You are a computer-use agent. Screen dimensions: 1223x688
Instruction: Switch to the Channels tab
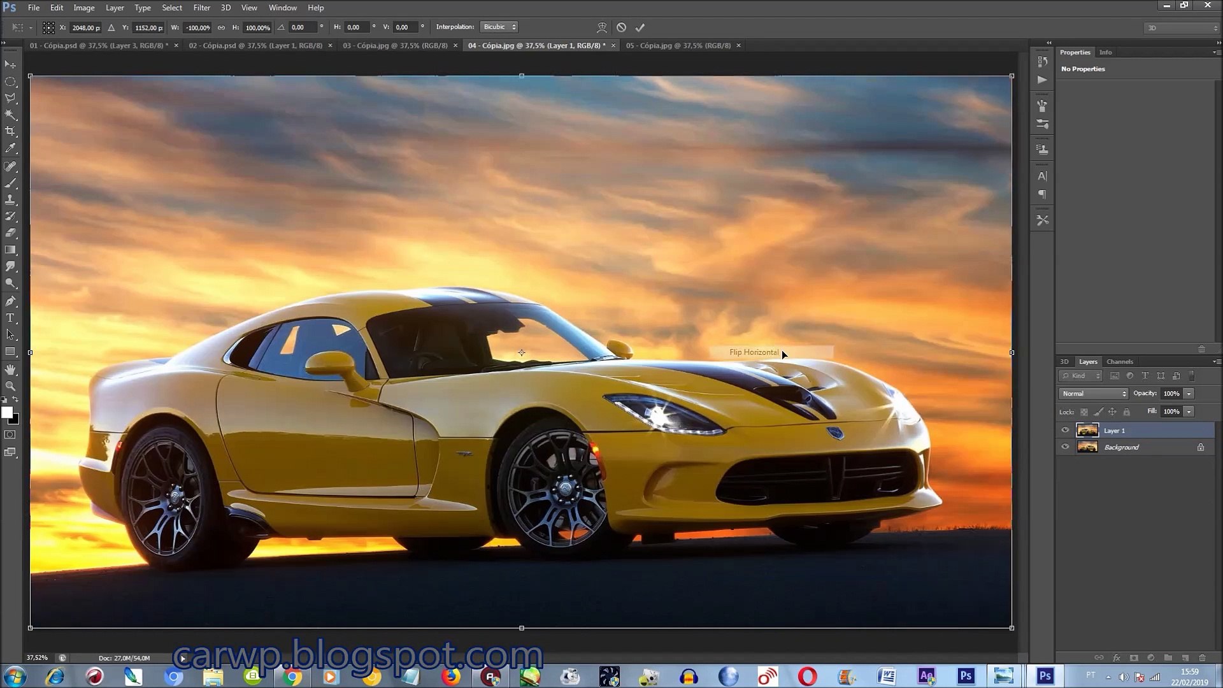point(1119,361)
